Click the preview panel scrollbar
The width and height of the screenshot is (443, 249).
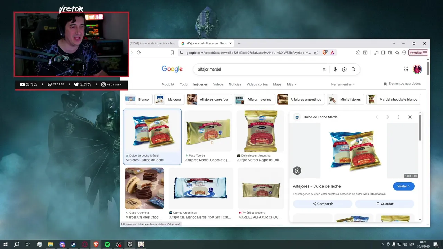[x=420, y=128]
